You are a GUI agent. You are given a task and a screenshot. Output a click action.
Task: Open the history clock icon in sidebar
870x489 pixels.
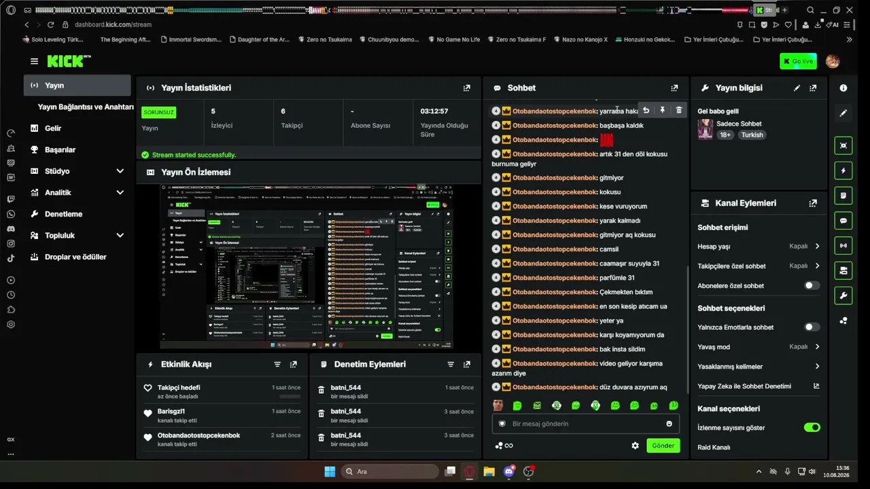pyautogui.click(x=11, y=295)
